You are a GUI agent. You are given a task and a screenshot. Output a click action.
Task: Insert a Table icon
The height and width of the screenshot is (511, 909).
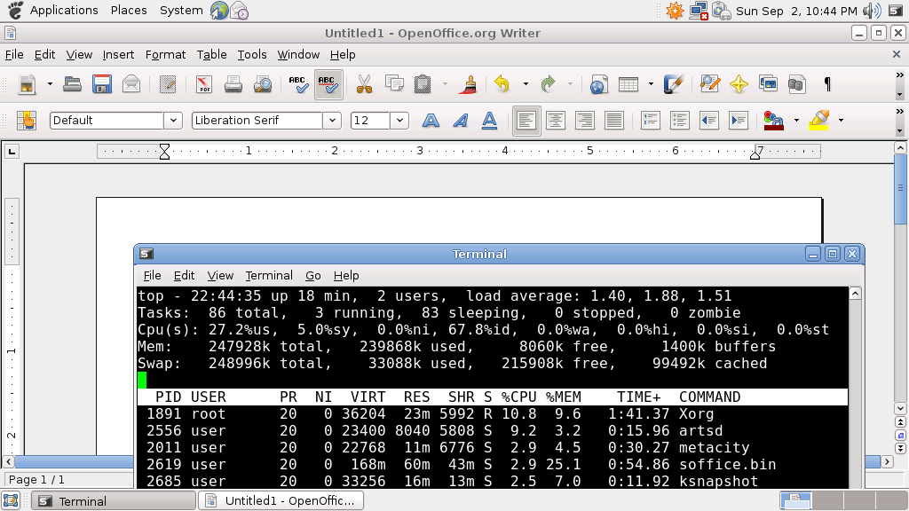coord(628,84)
